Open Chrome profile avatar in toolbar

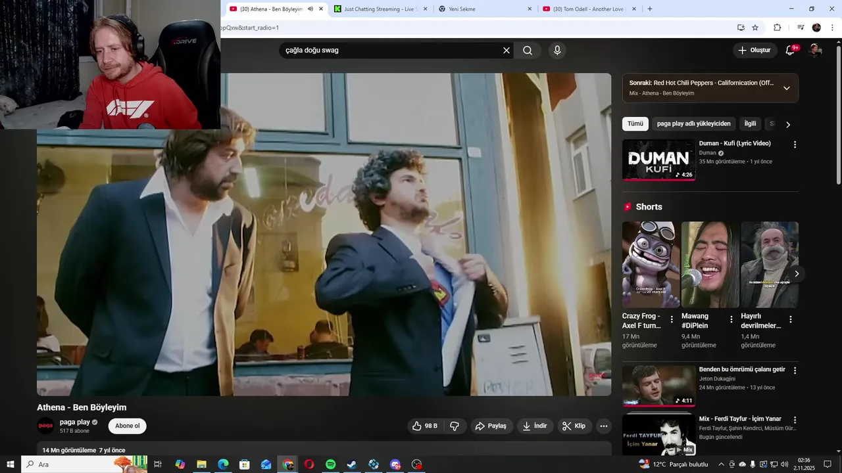816,28
